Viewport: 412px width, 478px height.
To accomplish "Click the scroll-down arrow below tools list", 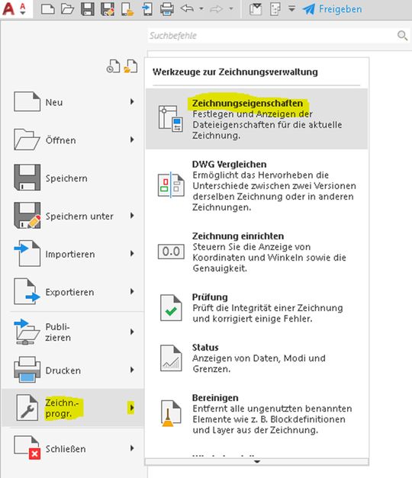I will coord(256,461).
